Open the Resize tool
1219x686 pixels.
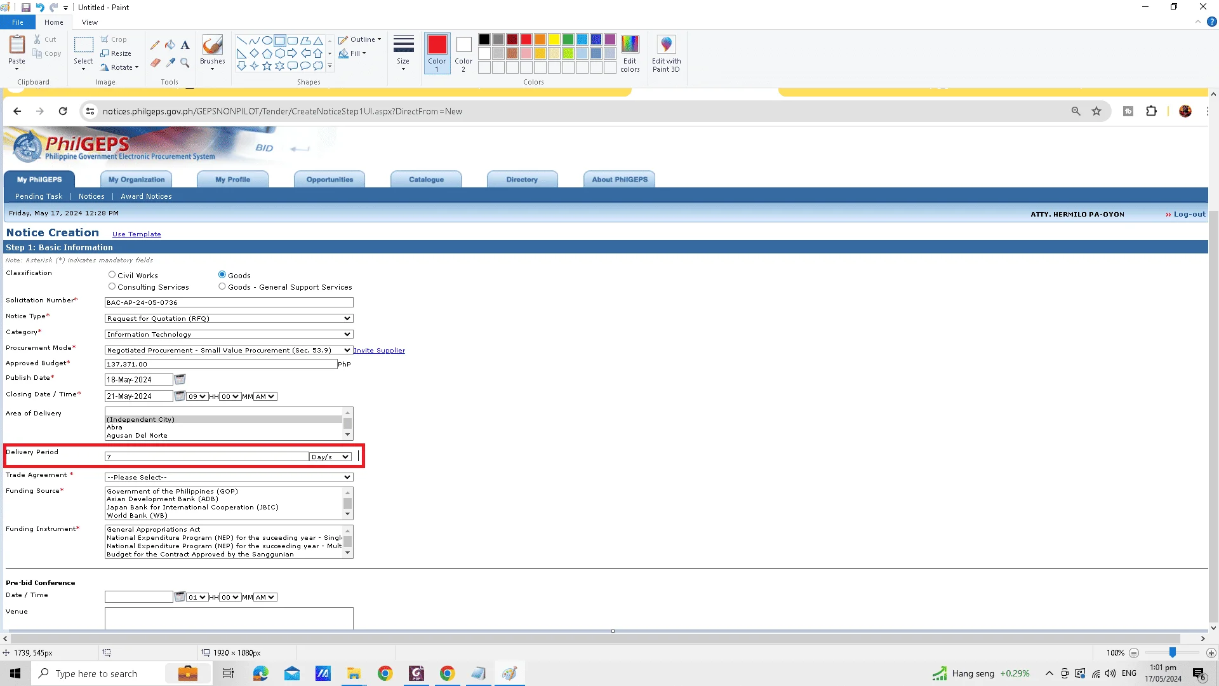(x=116, y=53)
